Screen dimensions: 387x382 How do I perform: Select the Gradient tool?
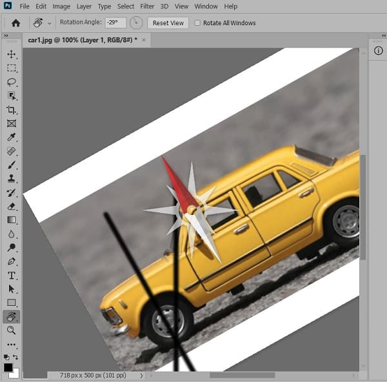pyautogui.click(x=12, y=220)
